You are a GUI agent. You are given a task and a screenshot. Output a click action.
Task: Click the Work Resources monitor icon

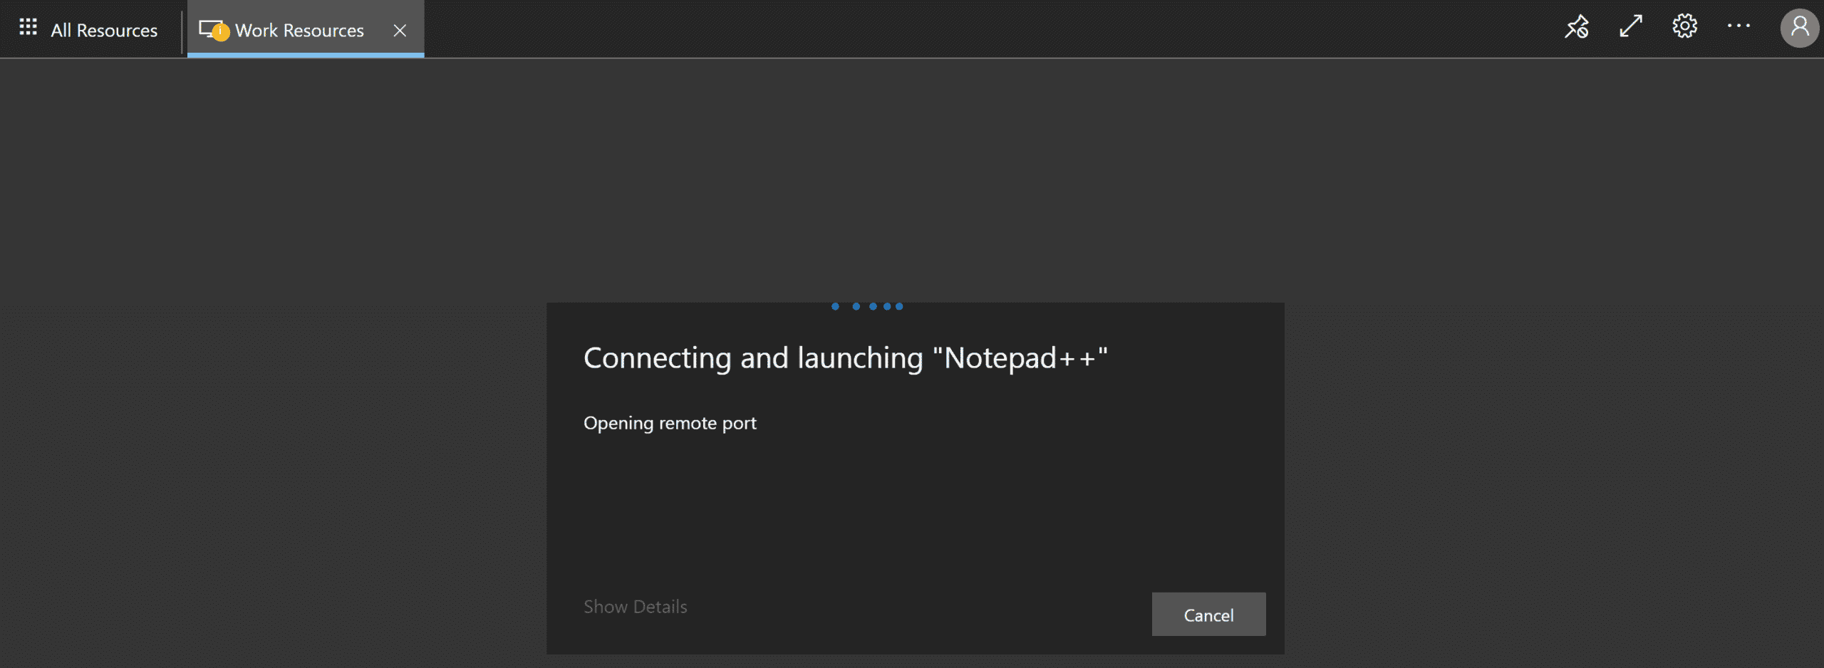(207, 28)
